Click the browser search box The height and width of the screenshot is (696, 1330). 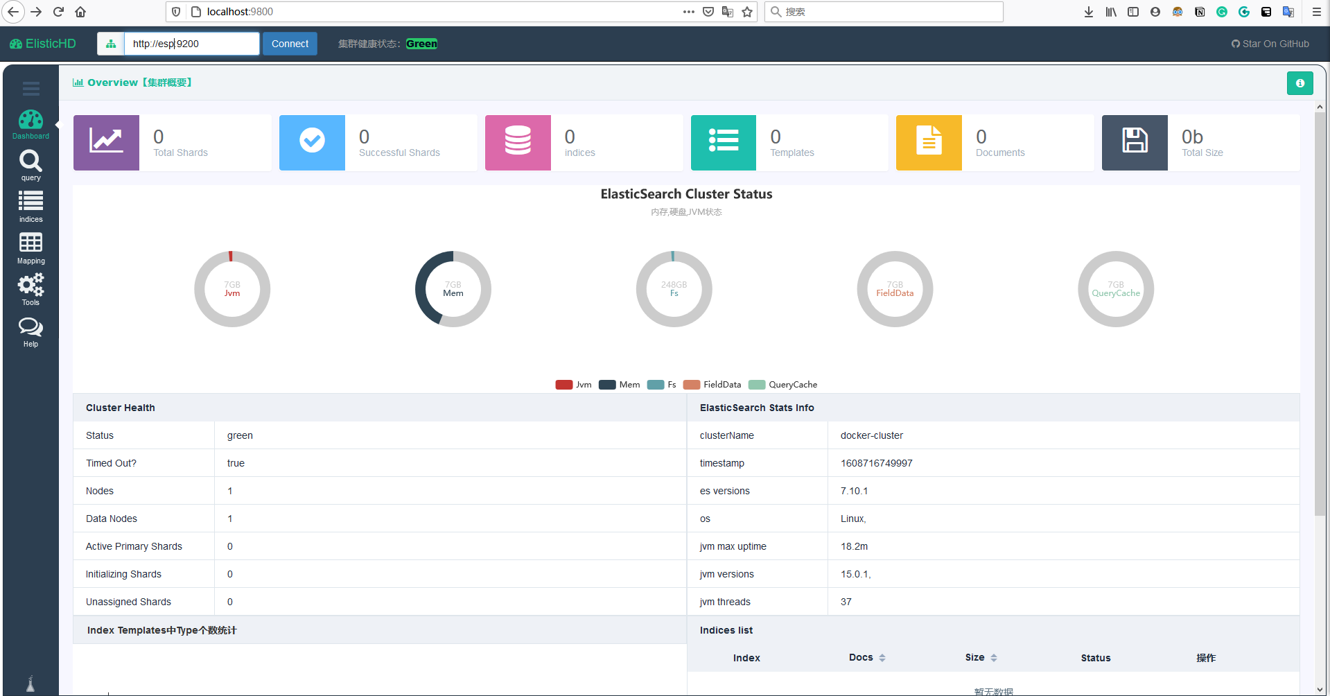point(884,12)
